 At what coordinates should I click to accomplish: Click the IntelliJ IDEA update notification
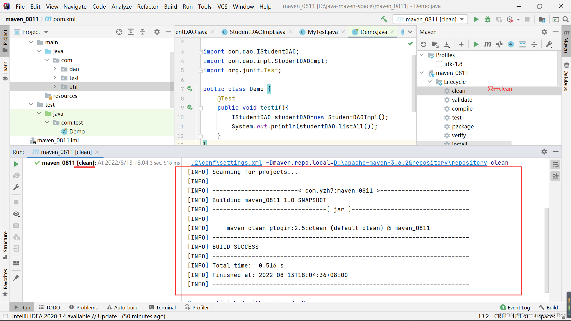(89, 316)
